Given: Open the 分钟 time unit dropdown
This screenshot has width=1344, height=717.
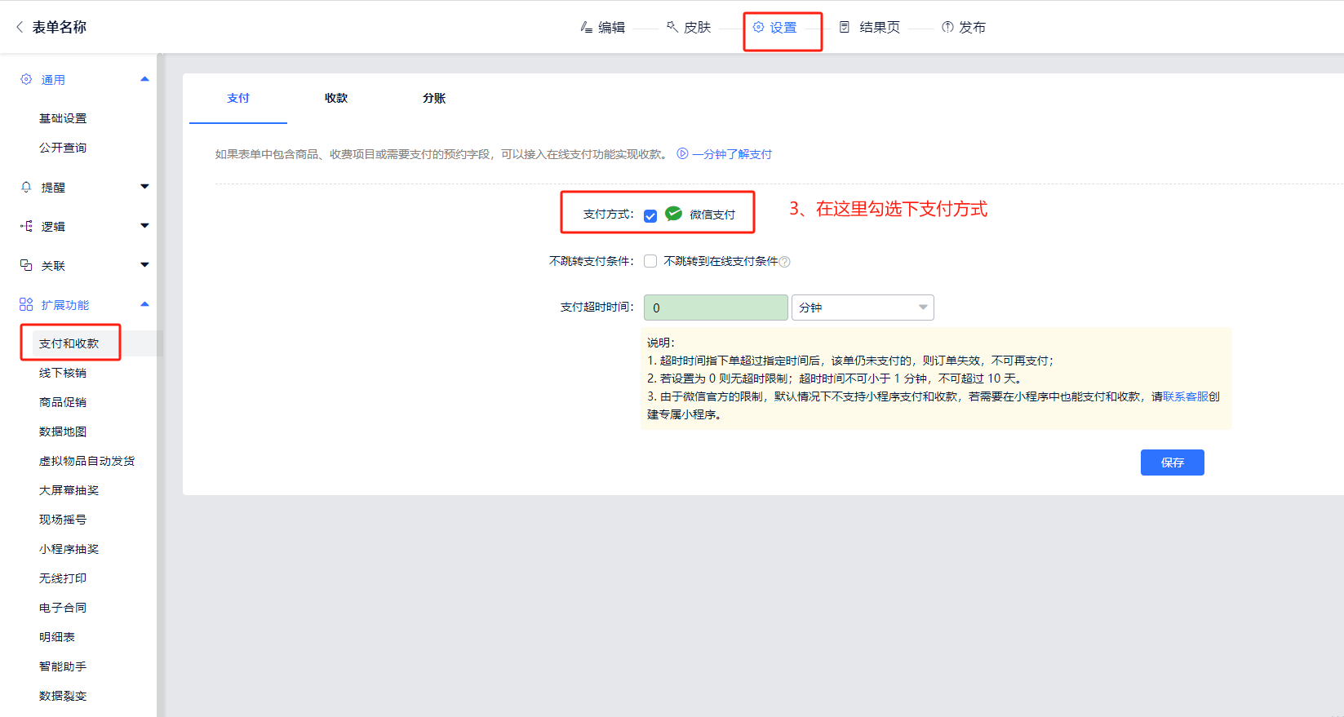Looking at the screenshot, I should (863, 308).
